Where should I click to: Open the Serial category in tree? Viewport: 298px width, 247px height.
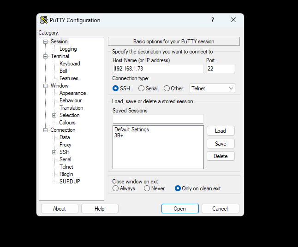click(66, 159)
